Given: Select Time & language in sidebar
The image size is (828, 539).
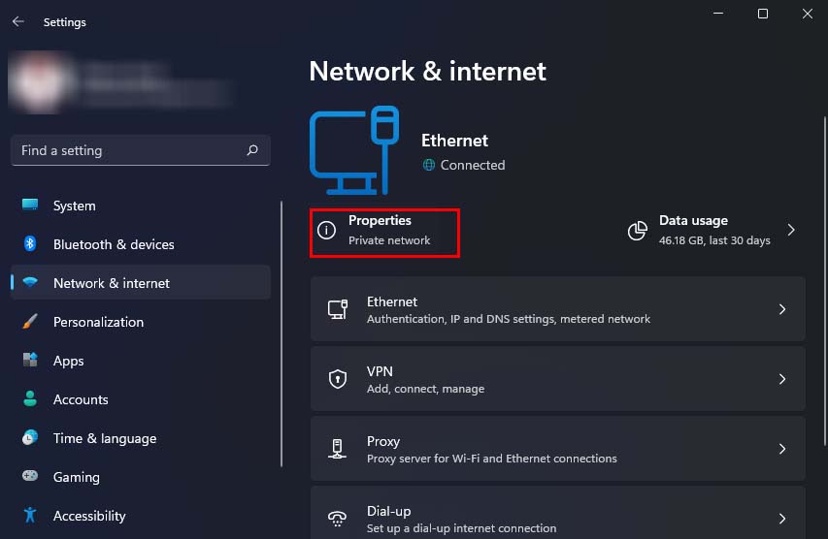Looking at the screenshot, I should (105, 438).
